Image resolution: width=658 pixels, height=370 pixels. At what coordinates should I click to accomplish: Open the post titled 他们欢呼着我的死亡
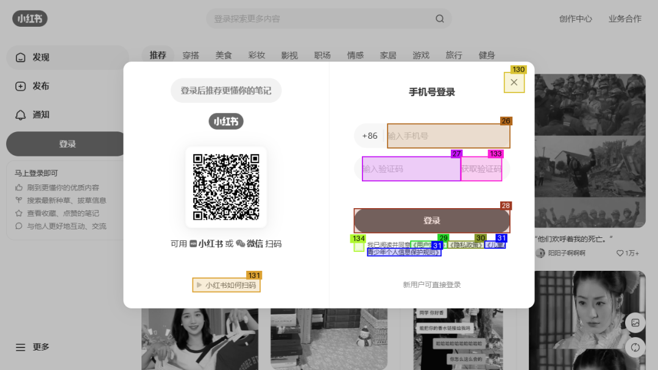click(574, 239)
